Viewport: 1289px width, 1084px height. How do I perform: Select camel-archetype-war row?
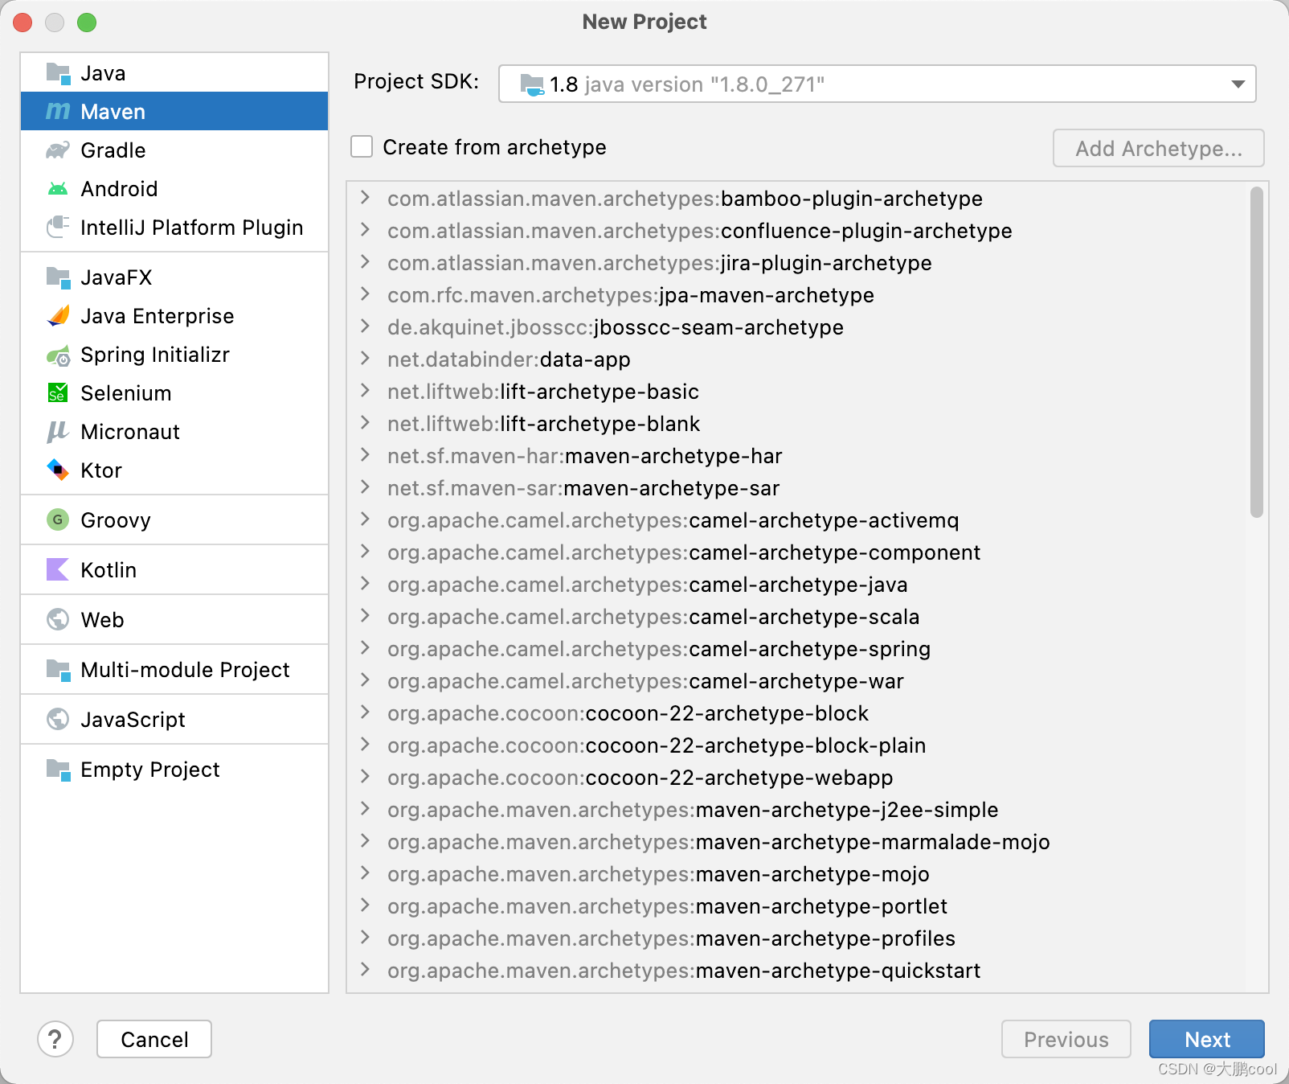796,681
